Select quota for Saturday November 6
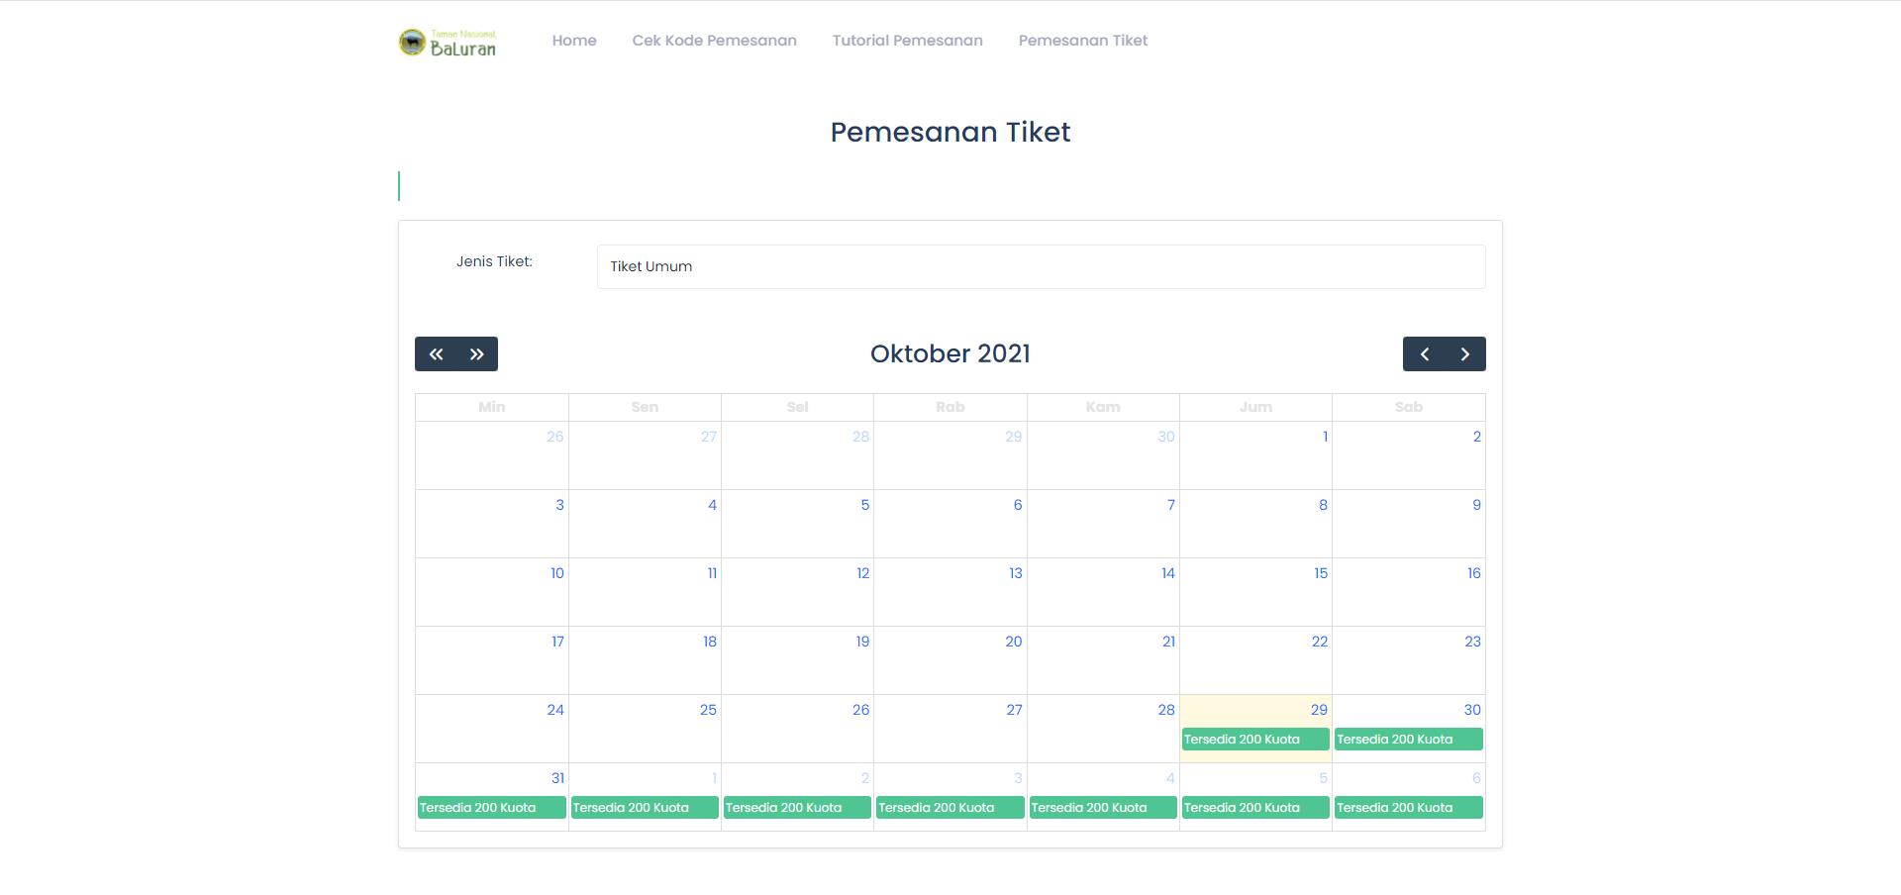1901x895 pixels. pyautogui.click(x=1408, y=808)
